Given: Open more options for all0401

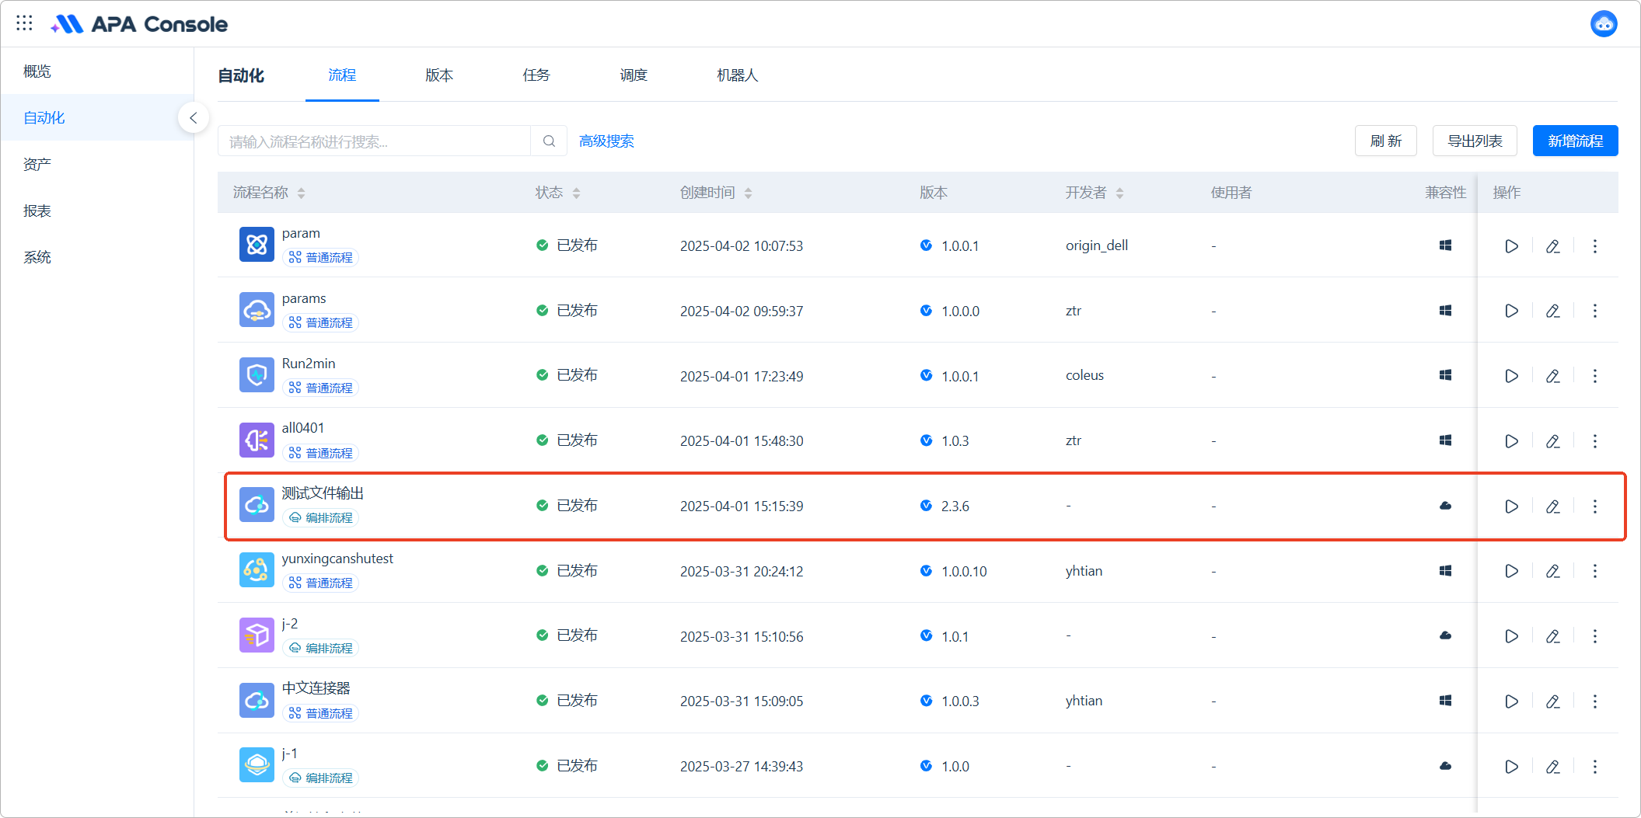Looking at the screenshot, I should click(x=1595, y=441).
